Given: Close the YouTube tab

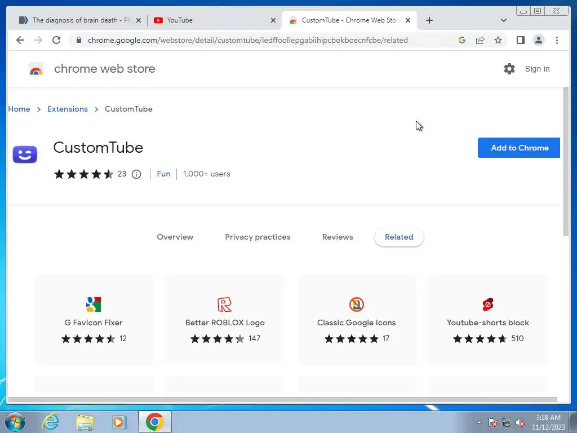Looking at the screenshot, I should tap(273, 20).
